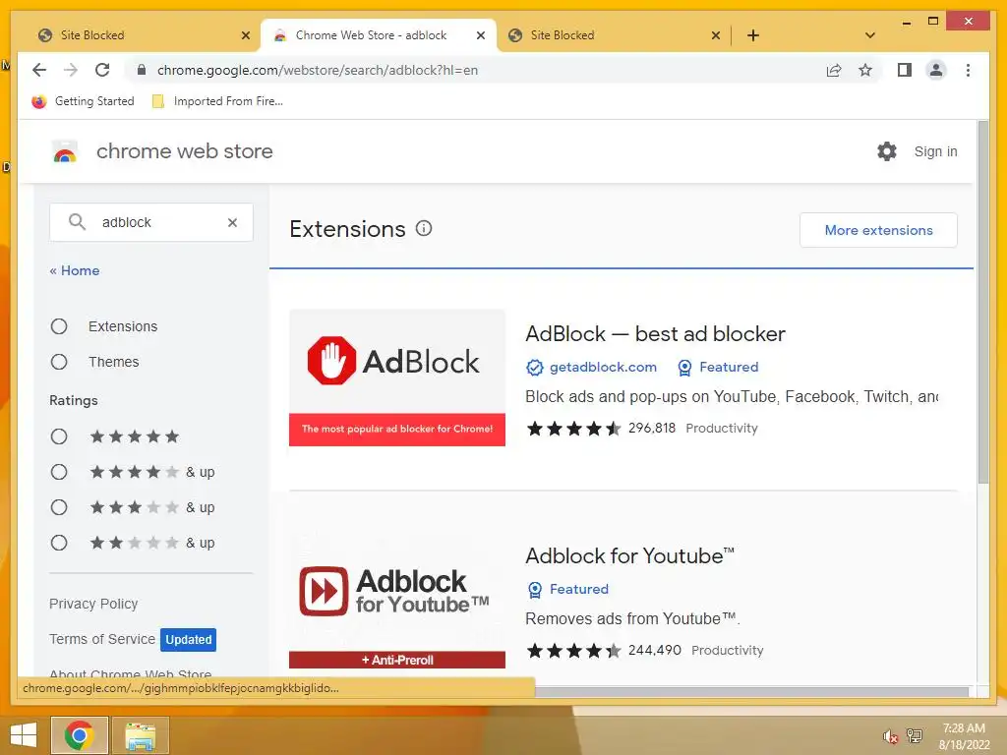The width and height of the screenshot is (1007, 755).
Task: Click the forward navigation arrow
Action: 71,70
